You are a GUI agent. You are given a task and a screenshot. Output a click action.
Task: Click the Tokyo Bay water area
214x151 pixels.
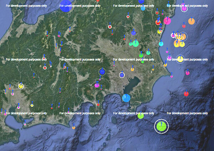tap(133, 84)
